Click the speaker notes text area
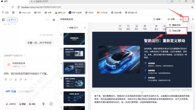195x110 pixels. tap(142, 99)
